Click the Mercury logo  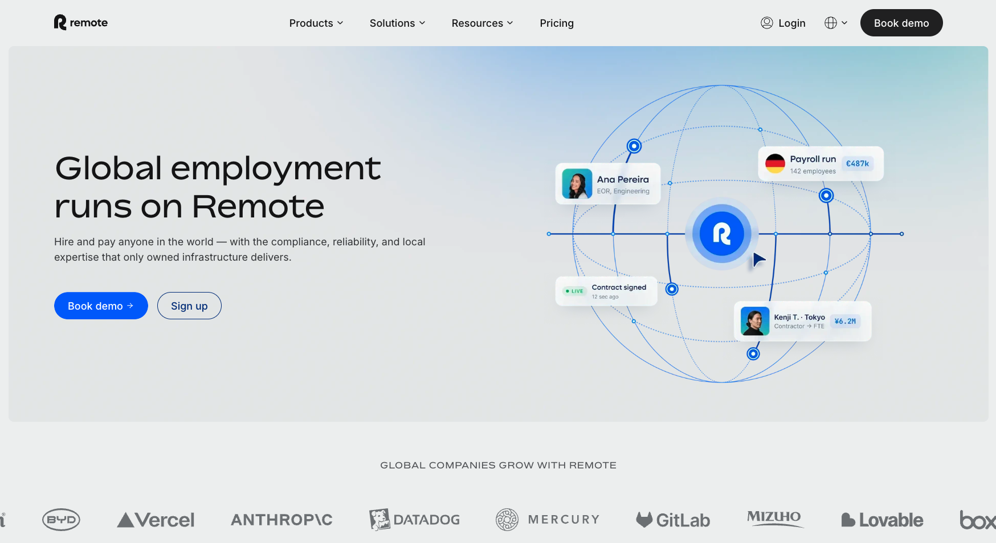548,520
